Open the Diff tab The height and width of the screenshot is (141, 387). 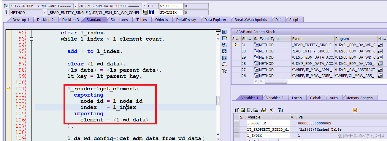(278, 20)
